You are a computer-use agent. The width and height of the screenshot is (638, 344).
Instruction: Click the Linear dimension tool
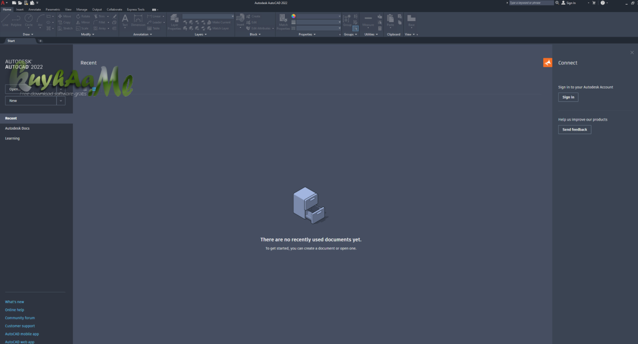coord(154,16)
